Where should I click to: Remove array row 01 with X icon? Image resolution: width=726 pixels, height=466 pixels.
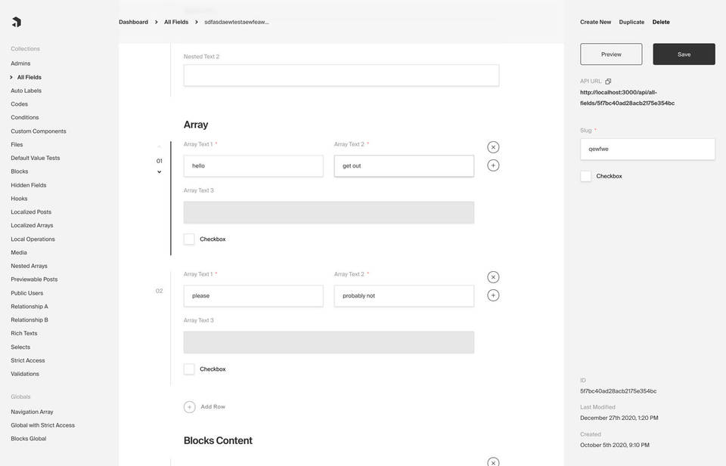pos(493,147)
